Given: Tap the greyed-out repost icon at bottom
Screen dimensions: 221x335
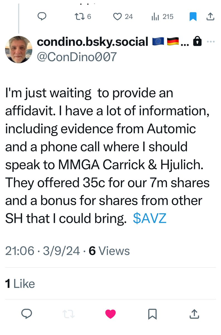Looking at the screenshot, I should [x=69, y=314].
